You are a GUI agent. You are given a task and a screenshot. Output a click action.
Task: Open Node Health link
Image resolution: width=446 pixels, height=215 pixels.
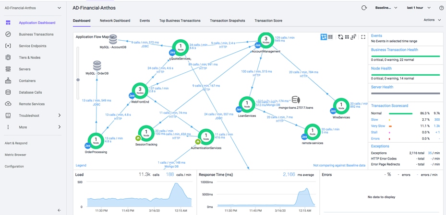tap(381, 68)
